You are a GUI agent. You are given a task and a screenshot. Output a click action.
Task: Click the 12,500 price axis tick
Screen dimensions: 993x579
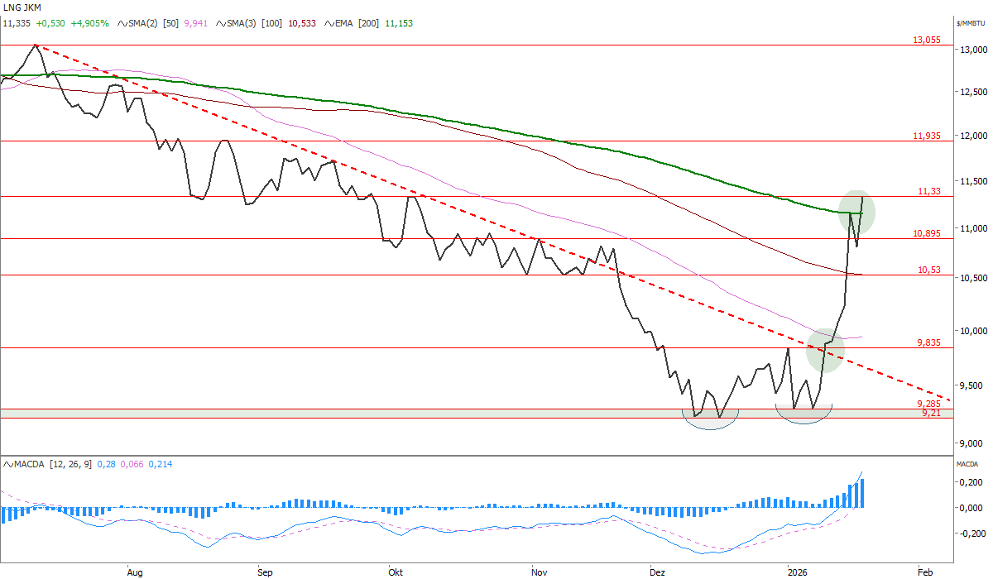click(x=973, y=91)
